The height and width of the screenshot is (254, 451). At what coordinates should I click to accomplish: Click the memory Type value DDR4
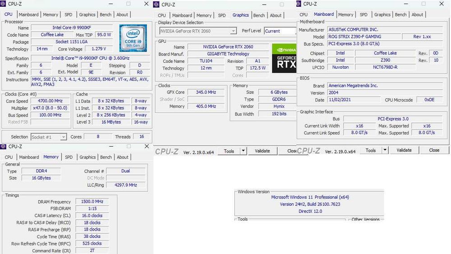[x=41, y=171]
